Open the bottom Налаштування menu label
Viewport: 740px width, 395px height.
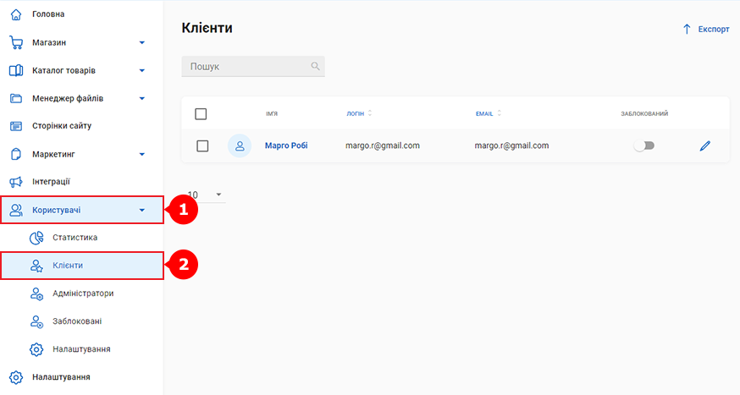(61, 377)
